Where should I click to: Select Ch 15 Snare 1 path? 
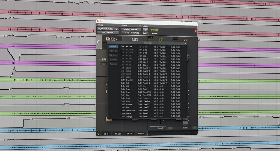click(126, 89)
